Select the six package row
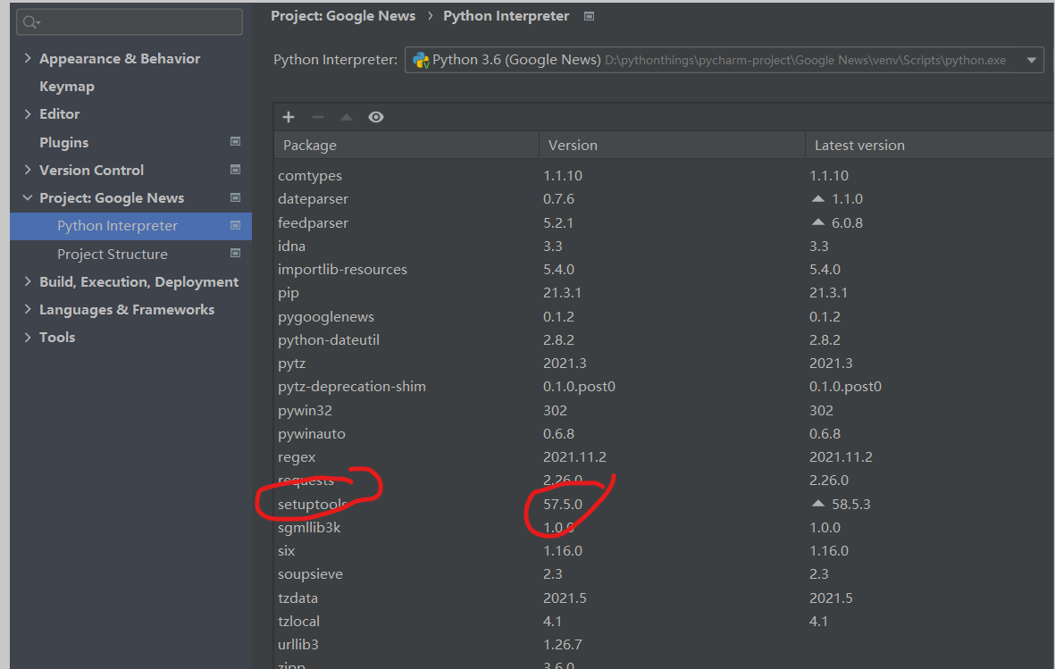Screen dimensions: 1055x669 click(x=664, y=550)
